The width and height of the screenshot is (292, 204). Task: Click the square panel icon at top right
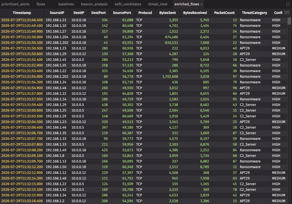pos(288,4)
